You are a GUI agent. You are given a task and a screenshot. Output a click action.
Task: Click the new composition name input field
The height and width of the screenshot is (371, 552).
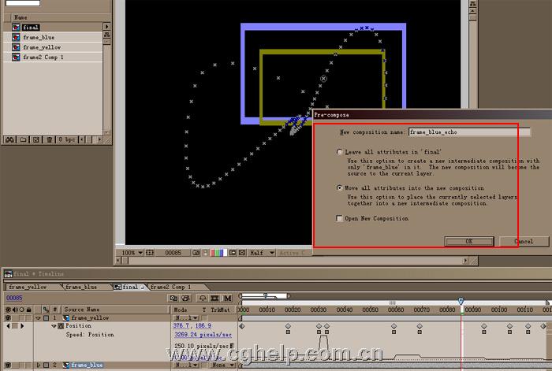point(469,132)
